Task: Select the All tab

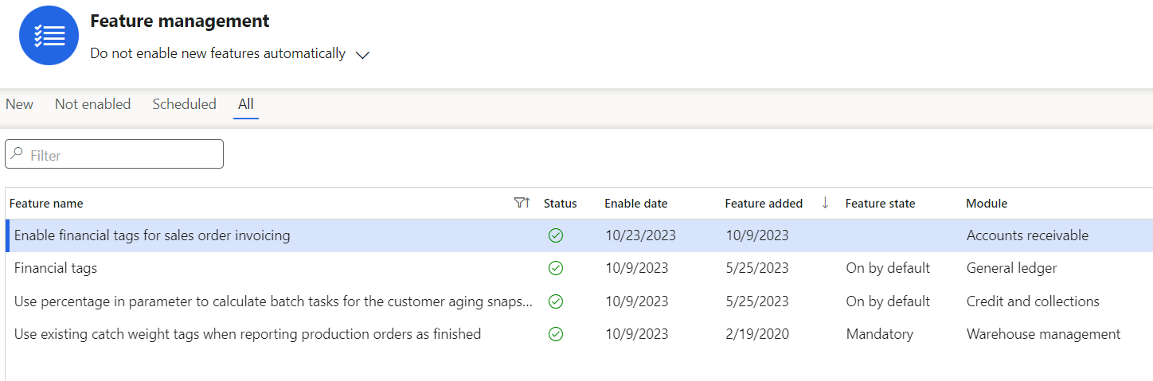Action: pos(246,104)
